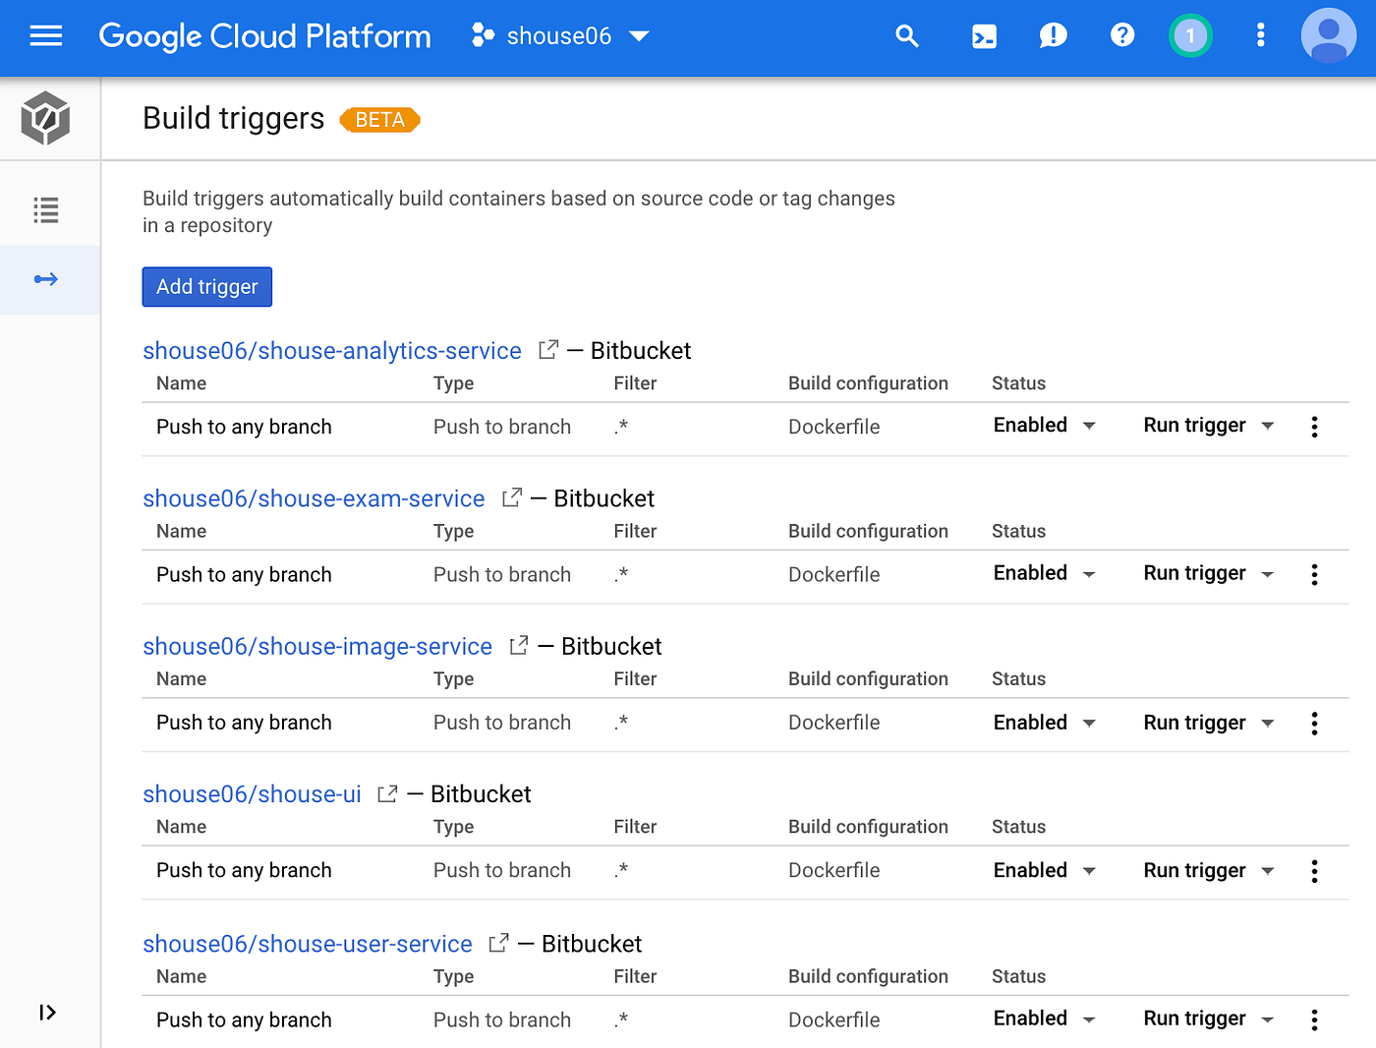Click the help question mark icon
This screenshot has width=1376, height=1048.
point(1122,35)
